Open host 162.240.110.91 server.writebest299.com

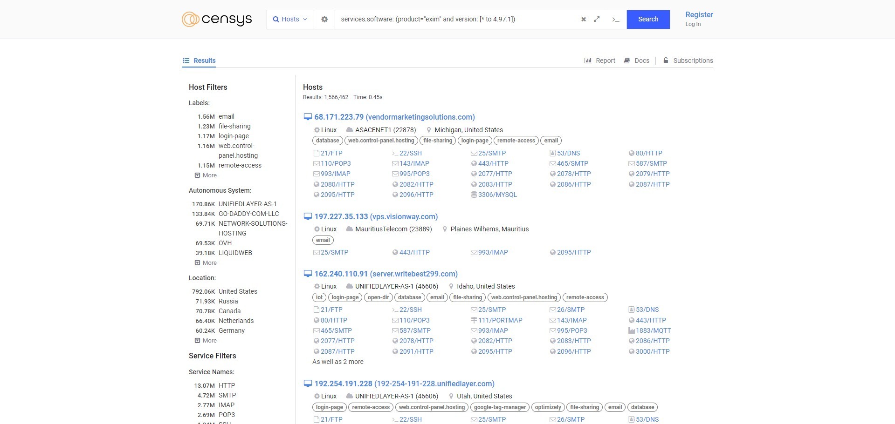(386, 274)
